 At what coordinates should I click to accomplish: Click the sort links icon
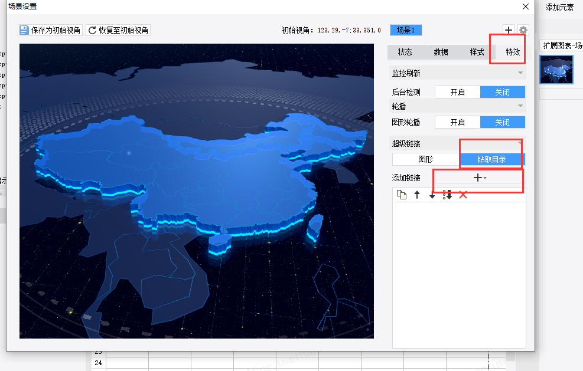pos(447,195)
